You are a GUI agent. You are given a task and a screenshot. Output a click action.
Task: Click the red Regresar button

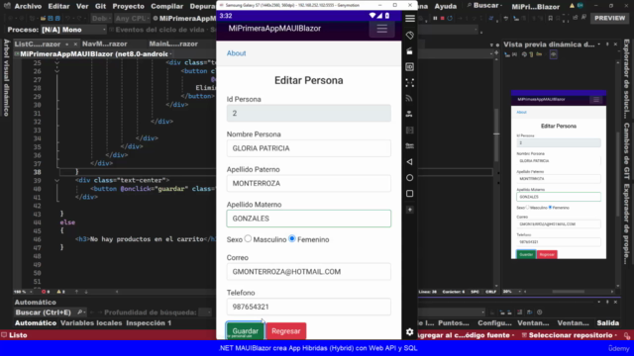click(x=286, y=331)
